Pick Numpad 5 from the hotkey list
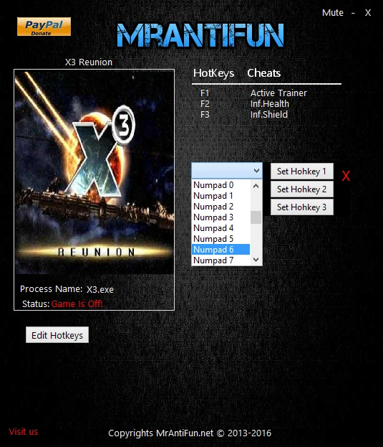This screenshot has width=383, height=447. [x=220, y=239]
